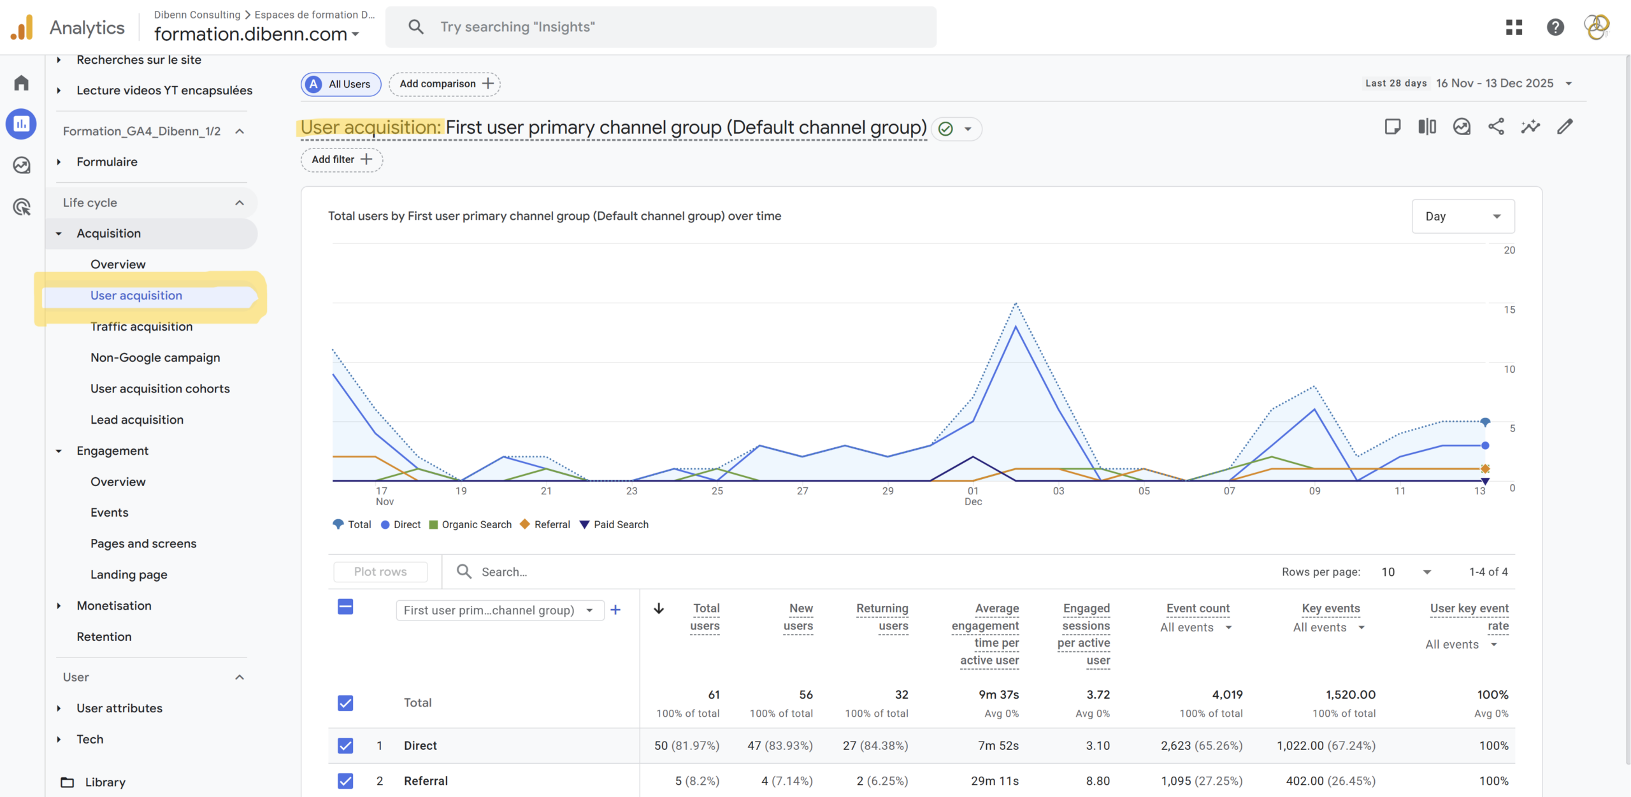
Task: Open the Advertising icon in left rail
Action: click(x=22, y=206)
